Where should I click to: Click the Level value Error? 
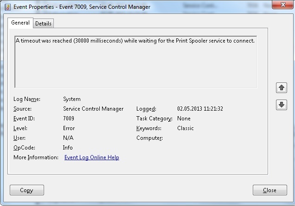69,128
